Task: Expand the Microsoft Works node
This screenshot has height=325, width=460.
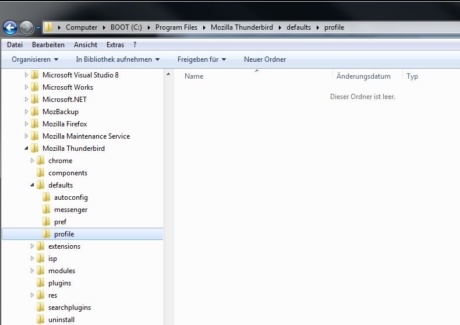Action: coord(26,87)
